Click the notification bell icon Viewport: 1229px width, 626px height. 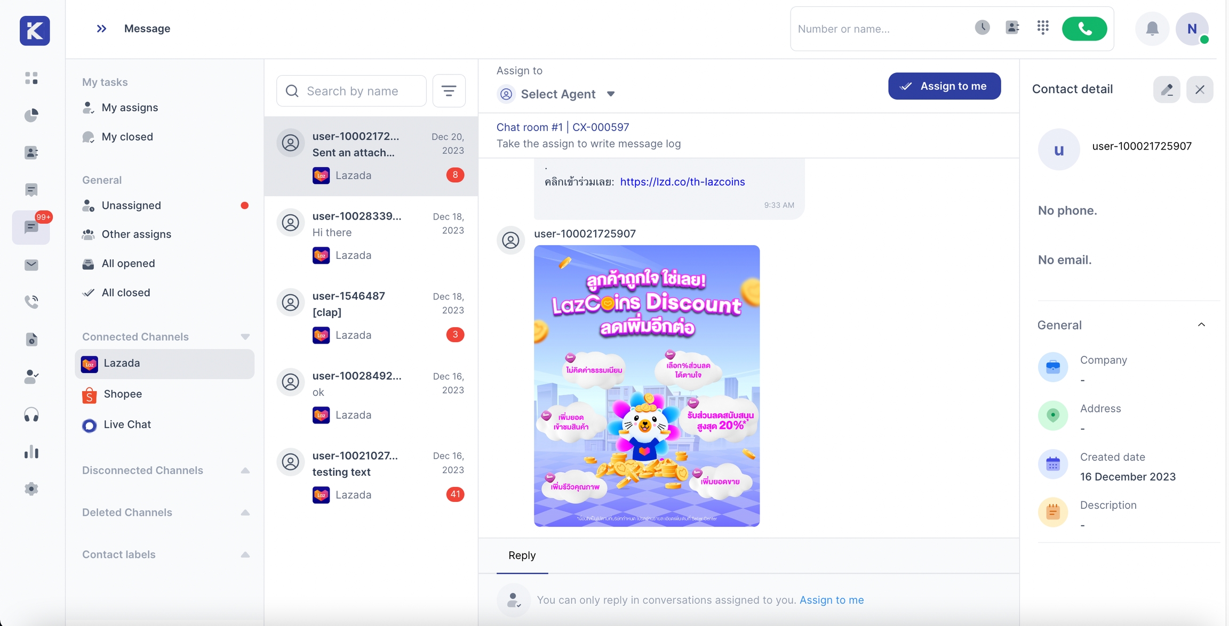pos(1152,29)
